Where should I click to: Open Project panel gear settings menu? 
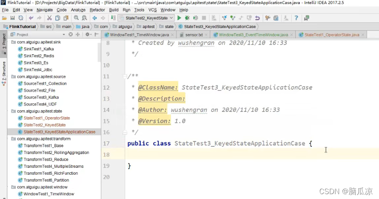tap(88, 34)
